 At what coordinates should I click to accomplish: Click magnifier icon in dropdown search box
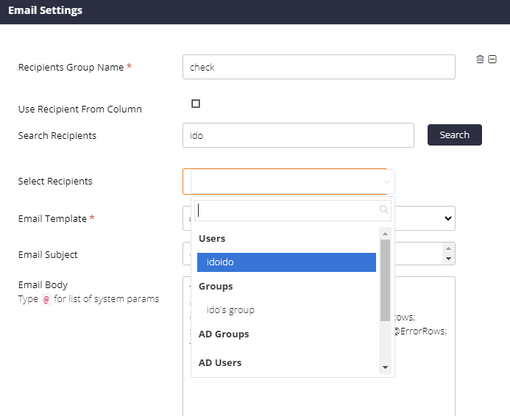point(384,209)
